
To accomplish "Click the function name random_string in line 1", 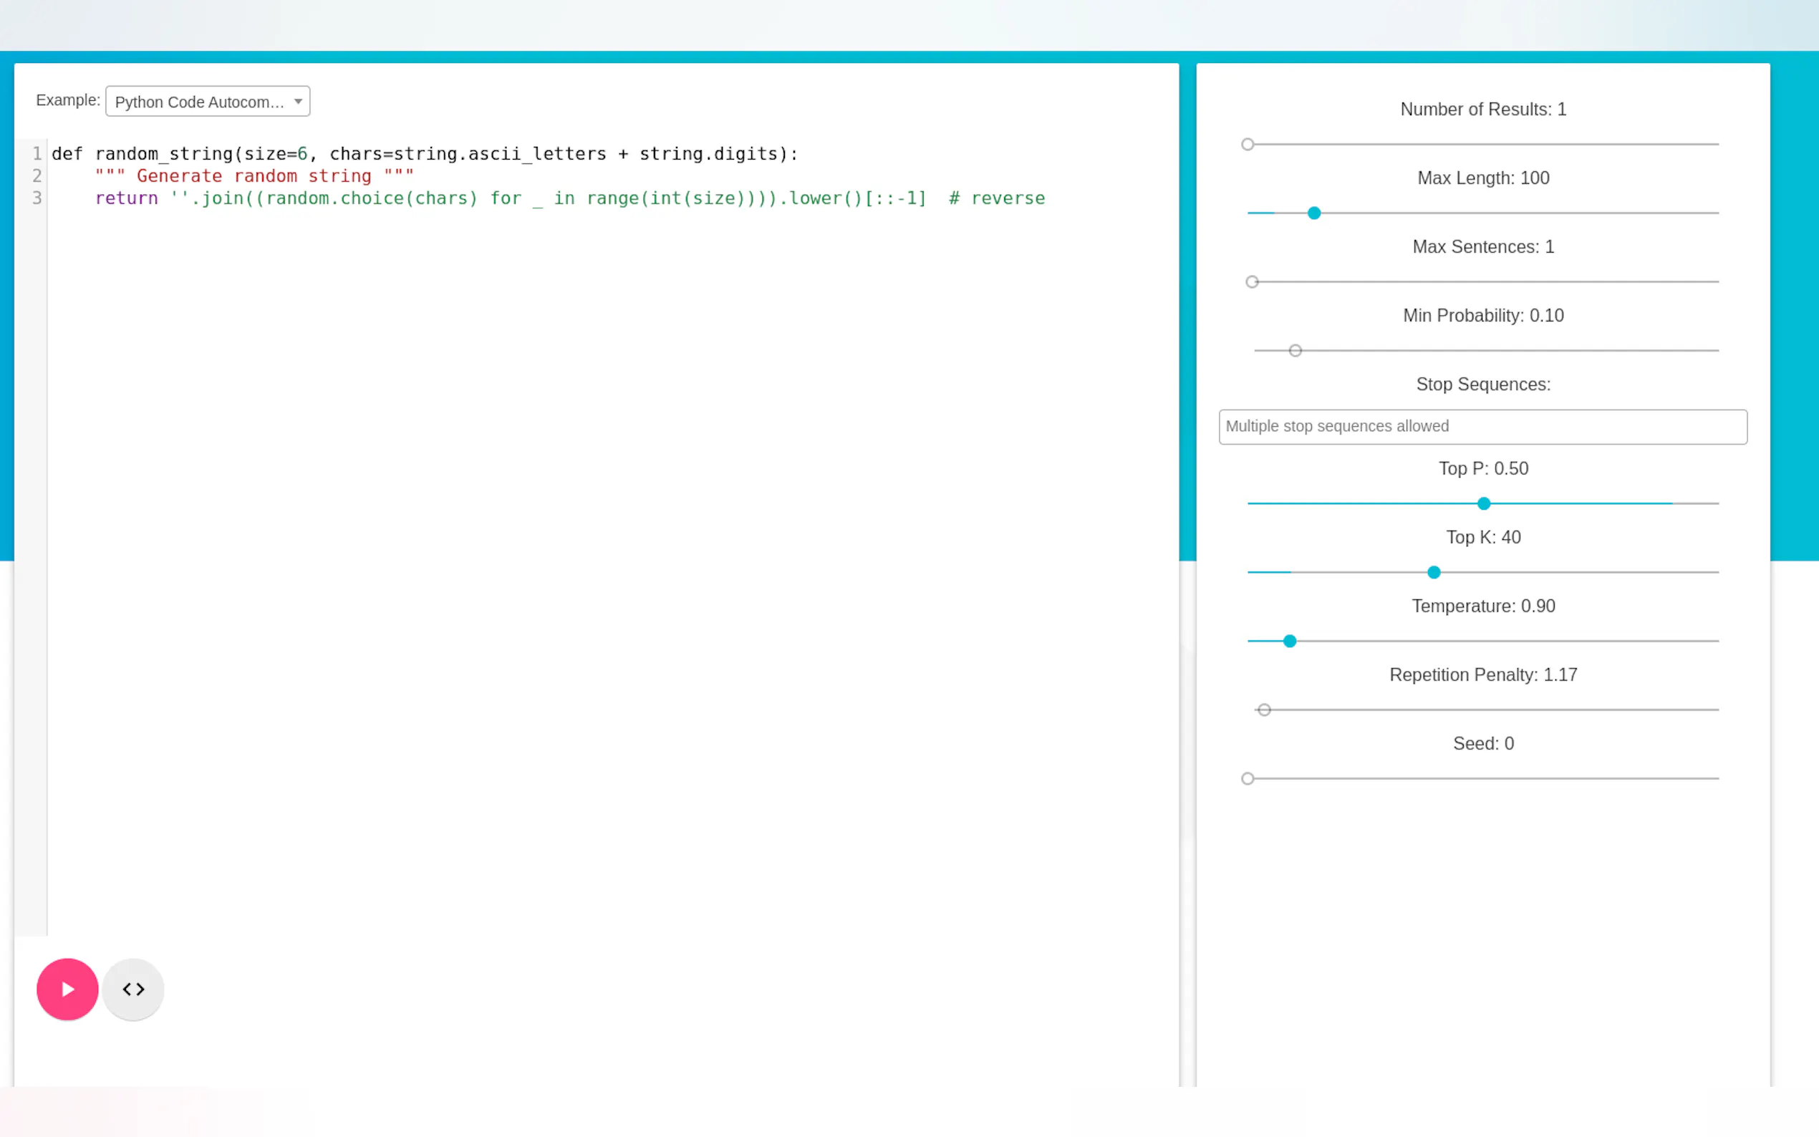I will 163,154.
